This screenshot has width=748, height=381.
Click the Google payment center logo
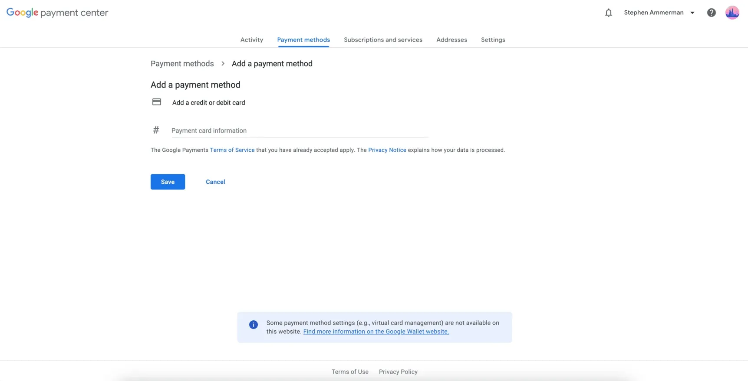(x=57, y=13)
